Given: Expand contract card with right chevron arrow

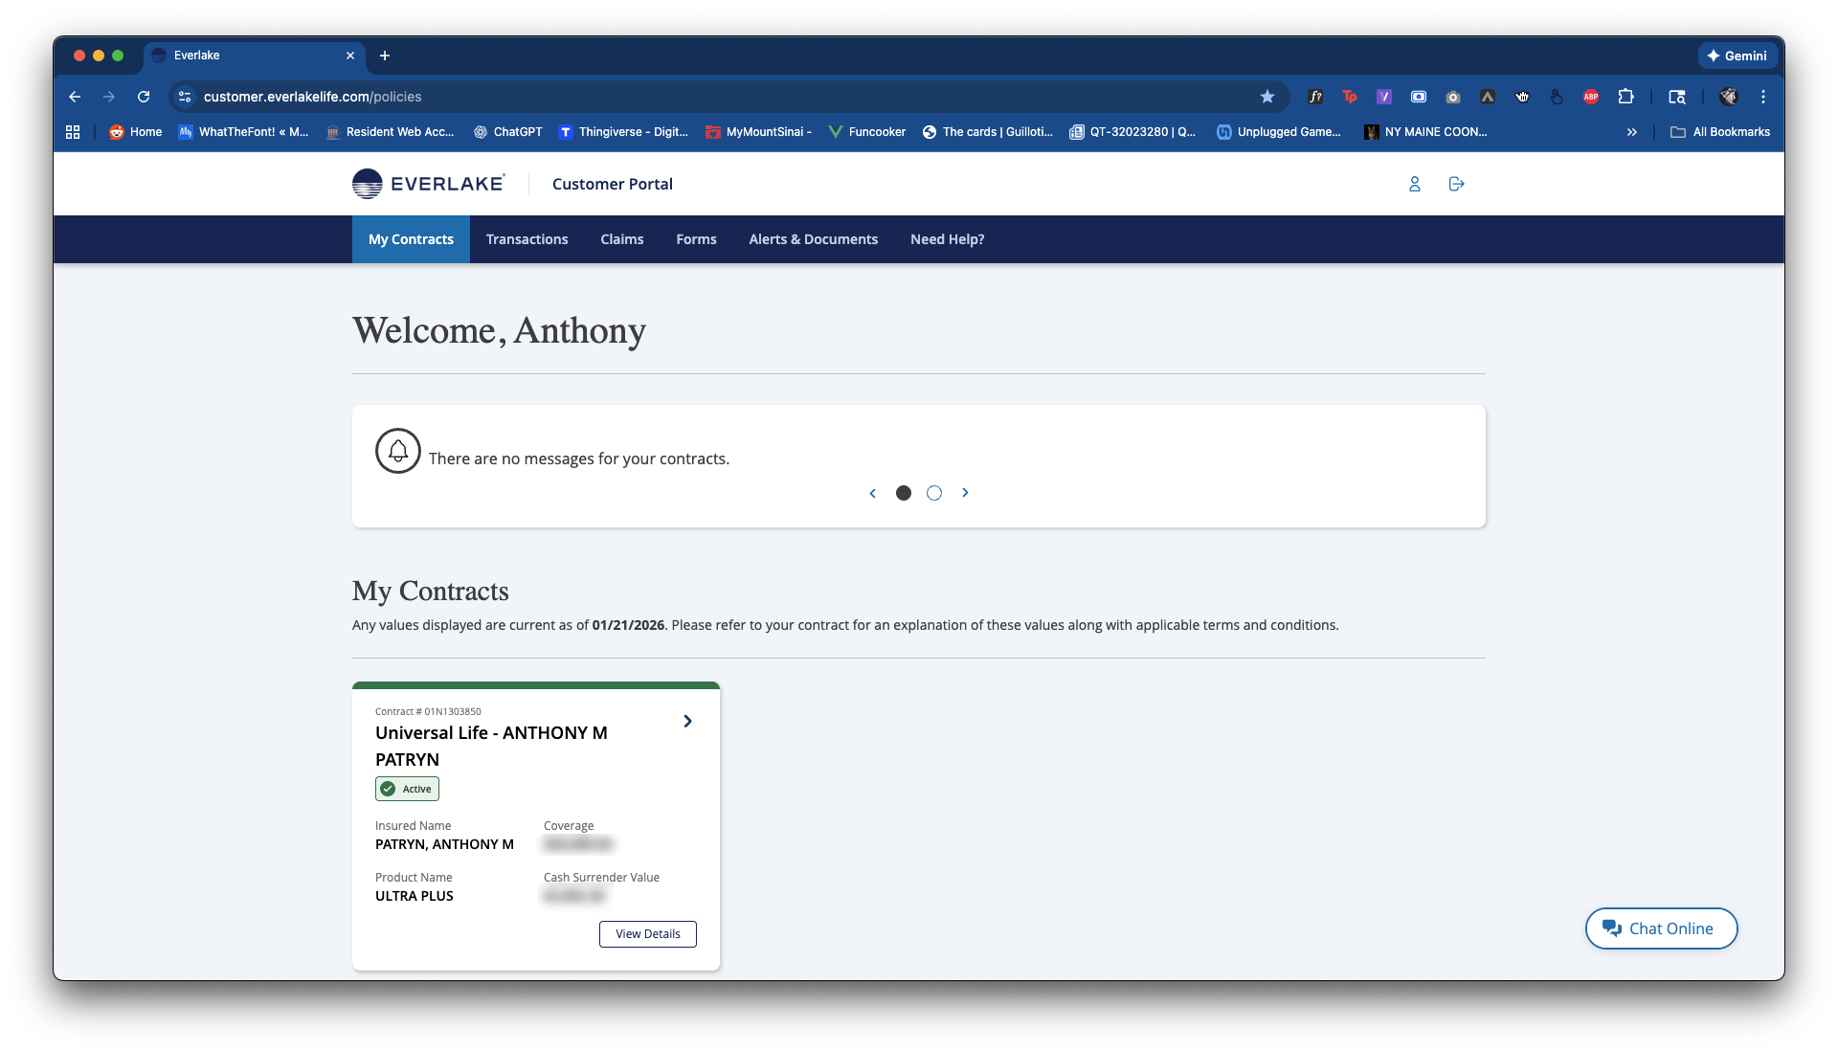Looking at the screenshot, I should [x=687, y=721].
